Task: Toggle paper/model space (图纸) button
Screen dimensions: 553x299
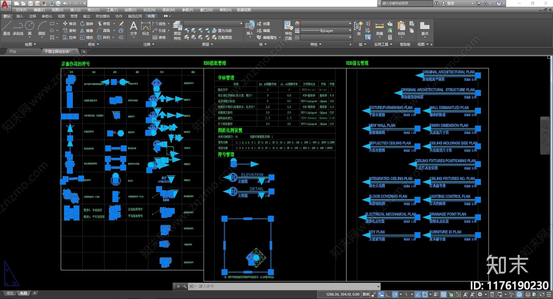Action: pyautogui.click(x=366, y=295)
